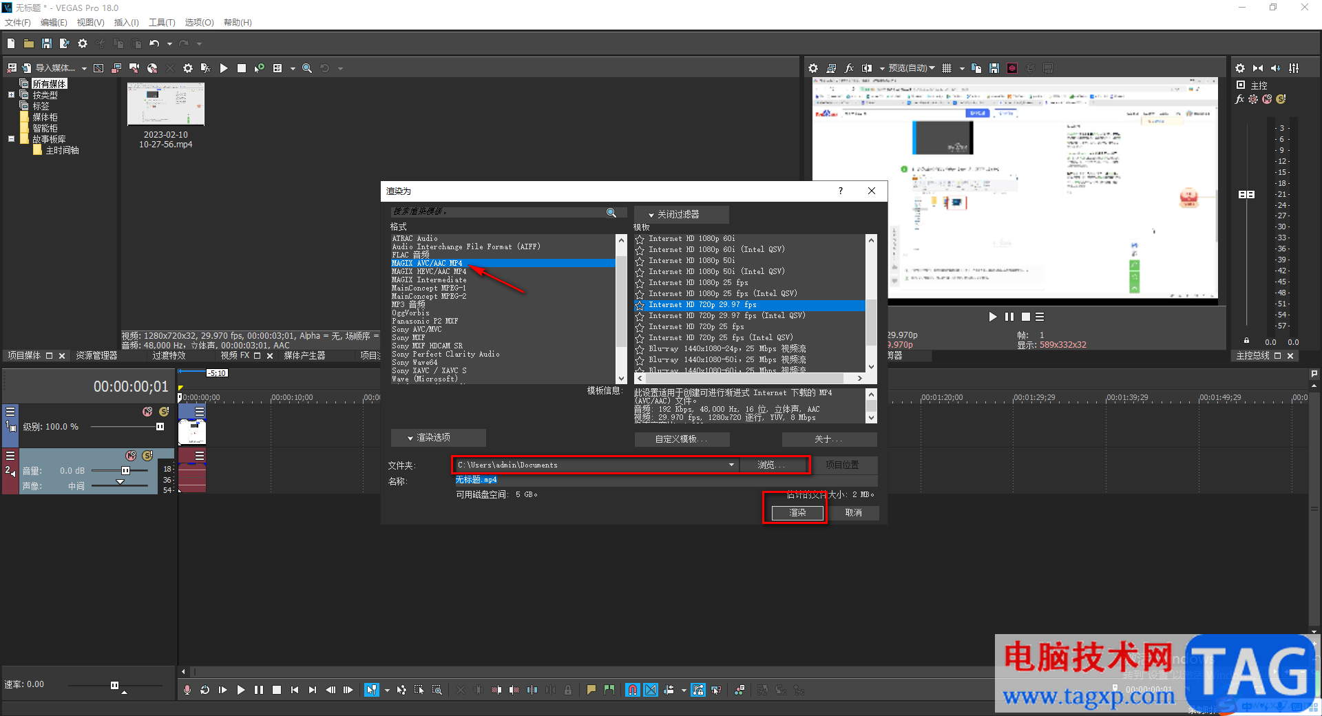
Task: Toggle Automatic Crossfades icon
Action: [651, 690]
